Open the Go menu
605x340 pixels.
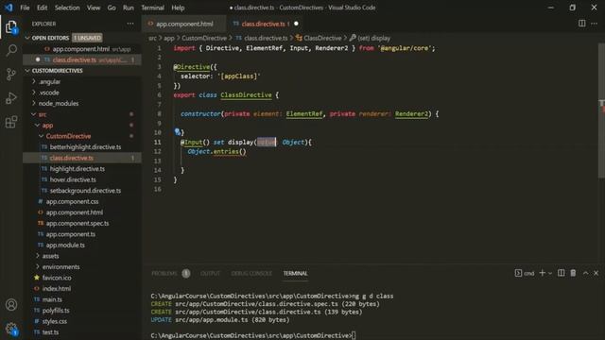[x=112, y=8]
